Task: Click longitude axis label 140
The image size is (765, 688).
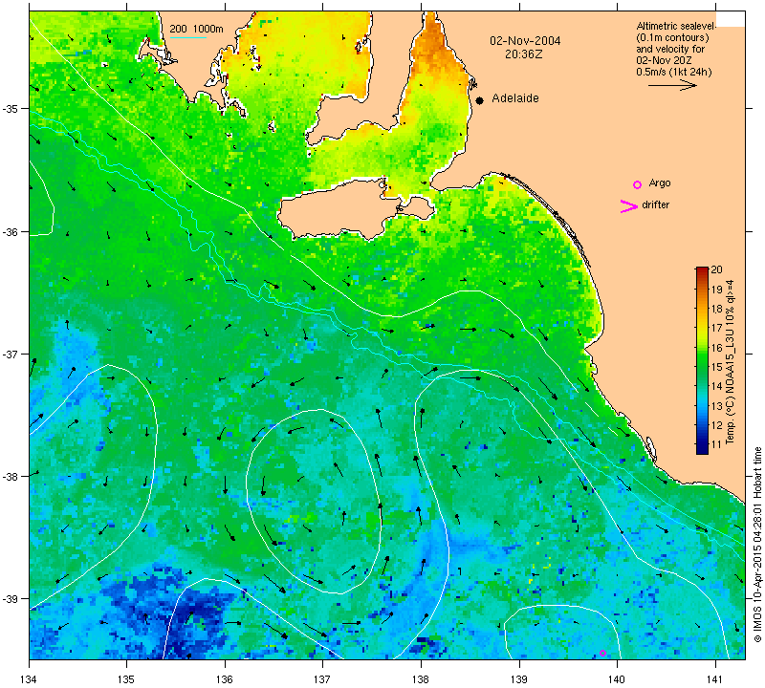Action: (617, 678)
